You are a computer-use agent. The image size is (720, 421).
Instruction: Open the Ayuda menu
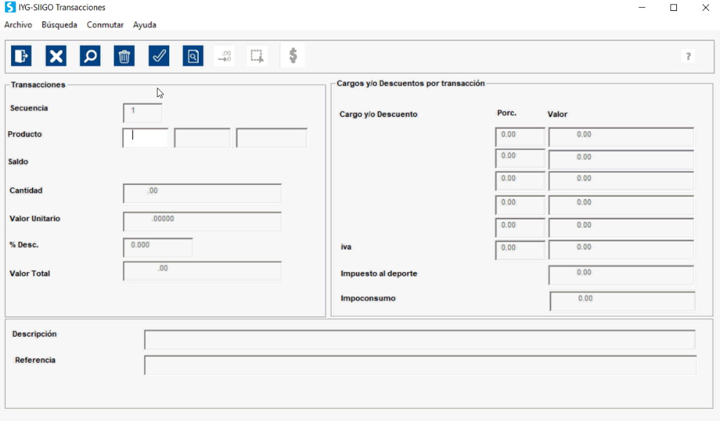[145, 25]
